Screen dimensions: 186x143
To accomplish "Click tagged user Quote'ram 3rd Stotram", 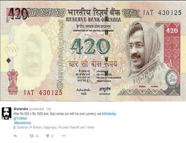I will click(29, 127).
